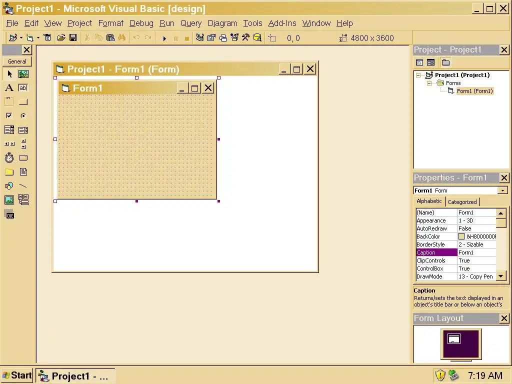The image size is (512, 384).
Task: Click the Find binoculars icon
Action: (122, 38)
